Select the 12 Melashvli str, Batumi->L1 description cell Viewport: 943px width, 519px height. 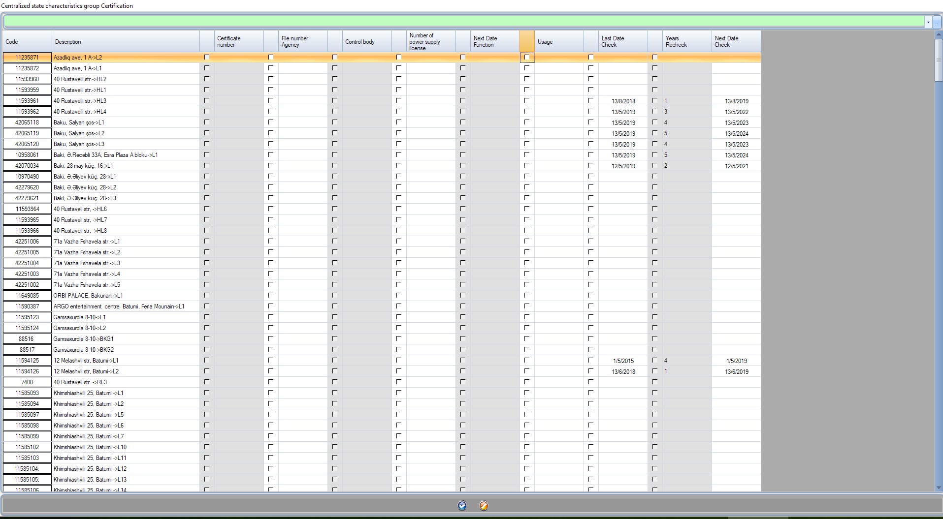[x=126, y=361]
